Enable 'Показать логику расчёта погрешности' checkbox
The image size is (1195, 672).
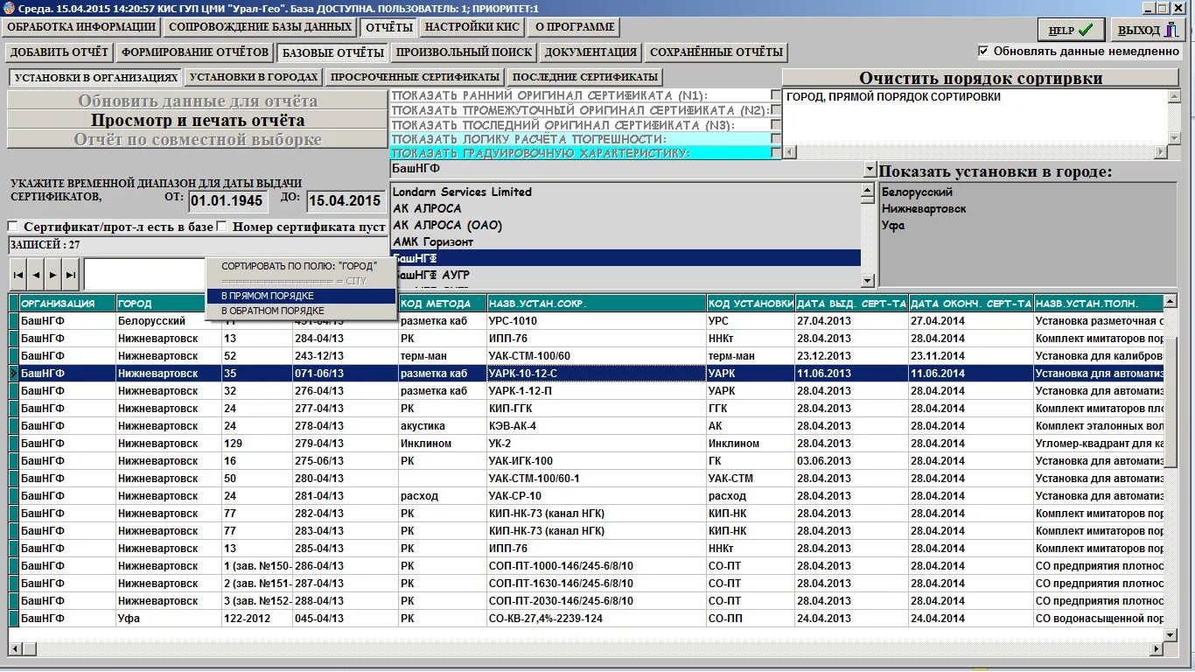[x=775, y=138]
